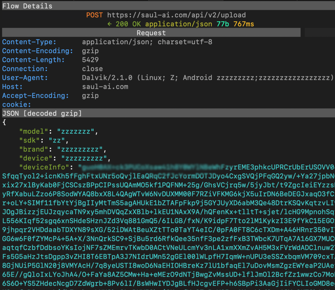Click the POST method label
The image size is (335, 290).
[x=94, y=15]
